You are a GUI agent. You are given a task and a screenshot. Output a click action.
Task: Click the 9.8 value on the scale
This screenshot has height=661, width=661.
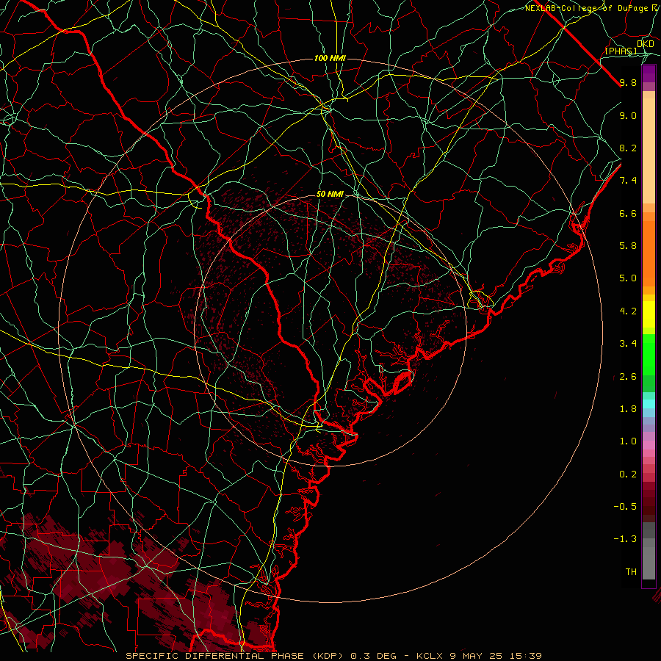628,82
